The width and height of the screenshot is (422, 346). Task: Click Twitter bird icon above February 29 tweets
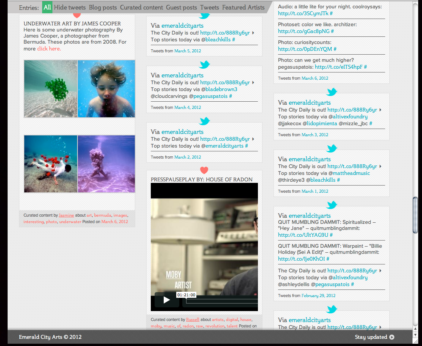click(332, 205)
